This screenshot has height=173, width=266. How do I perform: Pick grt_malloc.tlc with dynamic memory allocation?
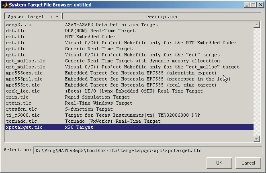tap(129, 61)
